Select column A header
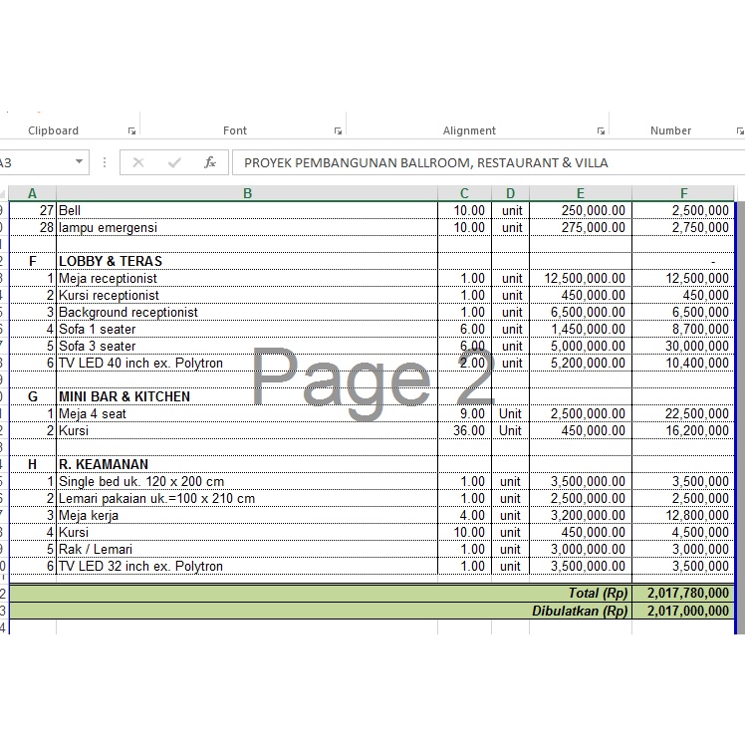 pyautogui.click(x=32, y=193)
